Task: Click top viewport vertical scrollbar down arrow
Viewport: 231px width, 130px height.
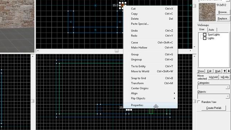Action: tap(195, 47)
